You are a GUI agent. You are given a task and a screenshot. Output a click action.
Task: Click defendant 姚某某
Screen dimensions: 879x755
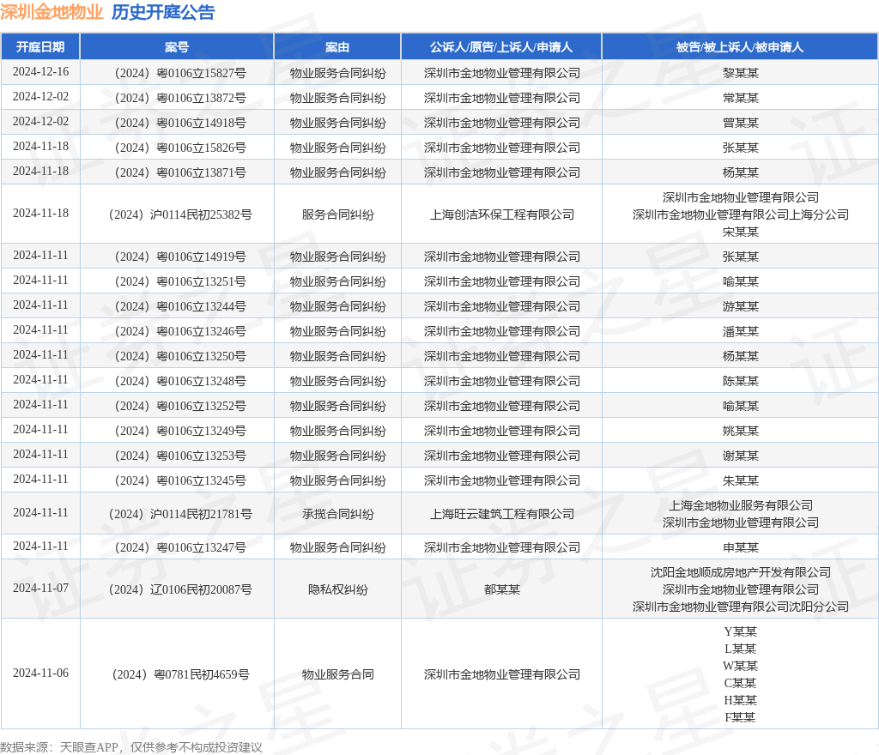click(741, 431)
